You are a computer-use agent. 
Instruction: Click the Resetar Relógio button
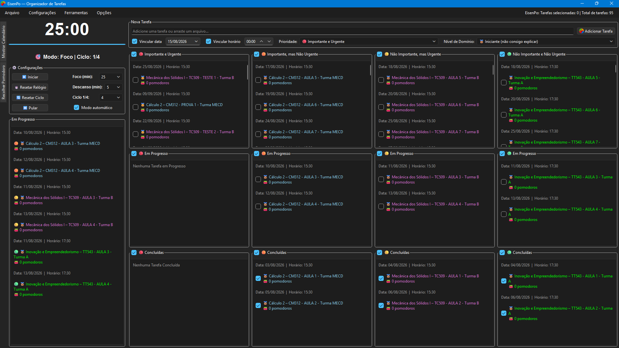[x=30, y=87]
